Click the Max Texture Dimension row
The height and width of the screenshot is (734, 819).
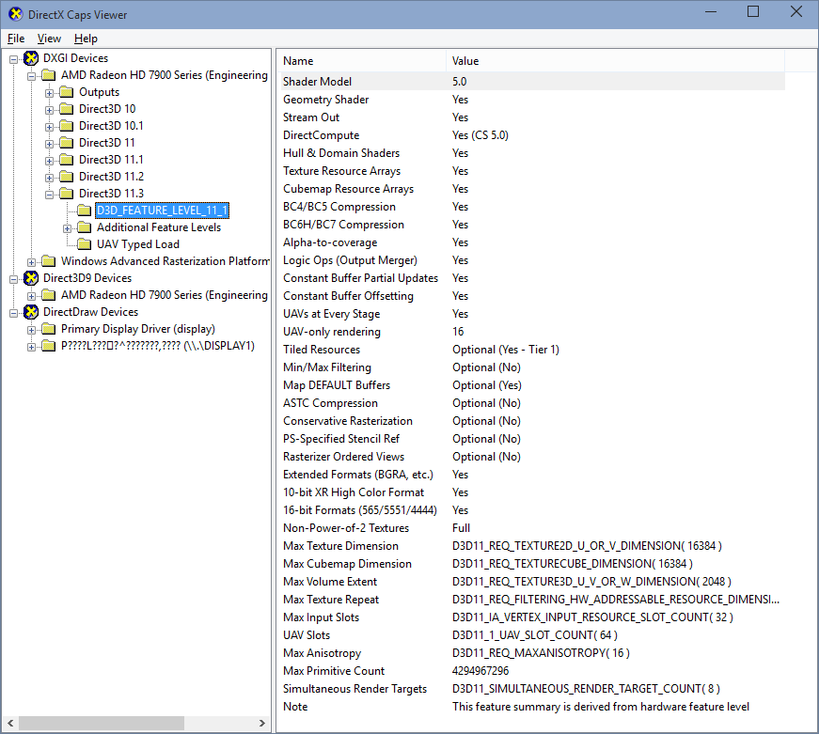pos(533,545)
